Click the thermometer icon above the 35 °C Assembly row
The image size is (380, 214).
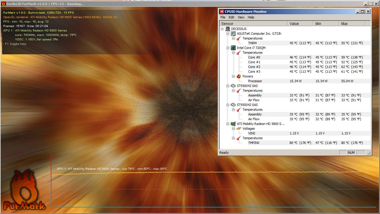click(239, 110)
